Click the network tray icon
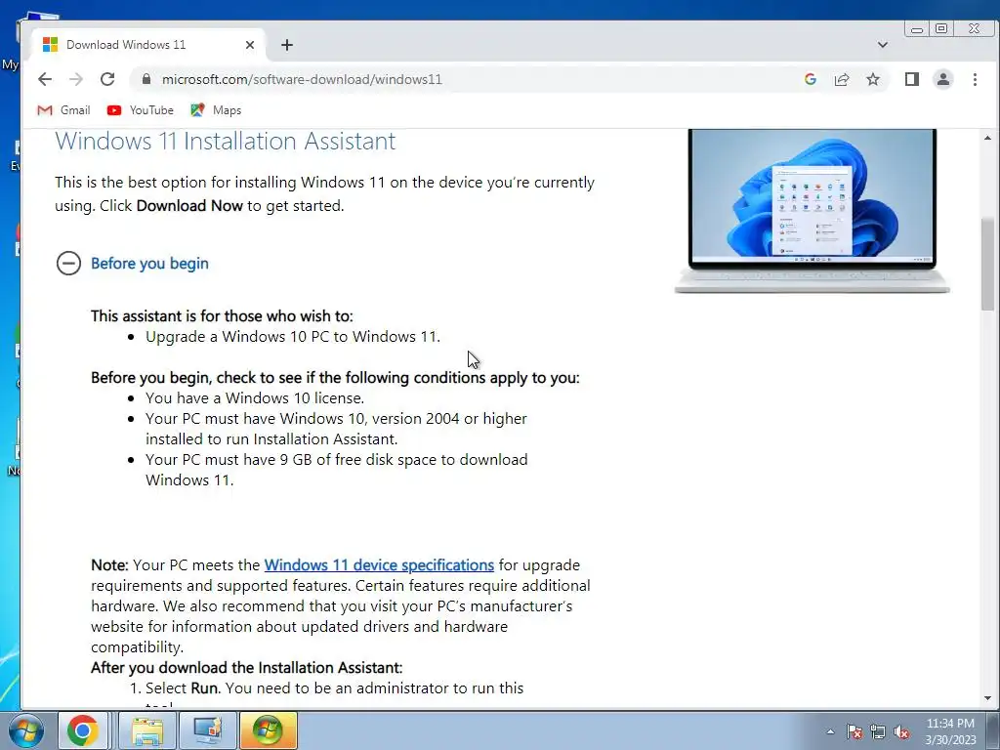The width and height of the screenshot is (1000, 750). (878, 732)
